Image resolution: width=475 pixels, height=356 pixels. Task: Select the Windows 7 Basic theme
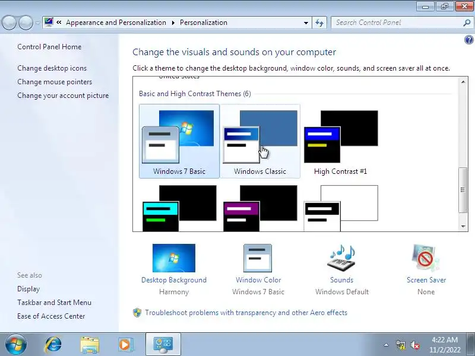pyautogui.click(x=179, y=141)
